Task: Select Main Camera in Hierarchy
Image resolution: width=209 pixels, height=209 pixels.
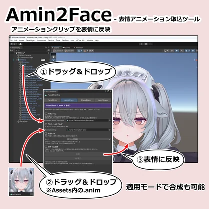Action: coord(24,55)
